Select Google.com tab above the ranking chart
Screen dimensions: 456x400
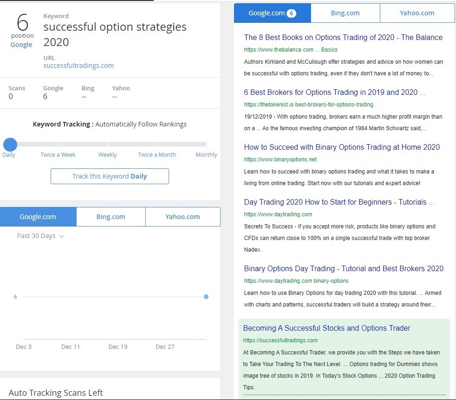tap(38, 217)
